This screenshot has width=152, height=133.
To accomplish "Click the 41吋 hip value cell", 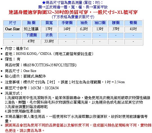I will (x=133, y=29).
